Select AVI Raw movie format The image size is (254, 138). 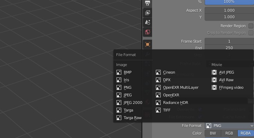(x=223, y=80)
